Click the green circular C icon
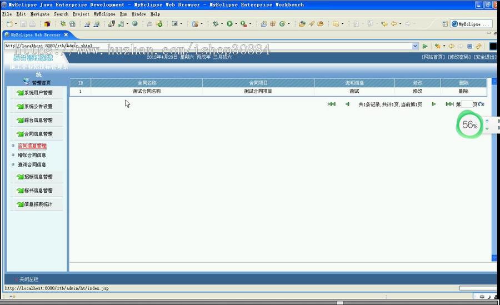This screenshot has width=500, height=305. [282, 24]
